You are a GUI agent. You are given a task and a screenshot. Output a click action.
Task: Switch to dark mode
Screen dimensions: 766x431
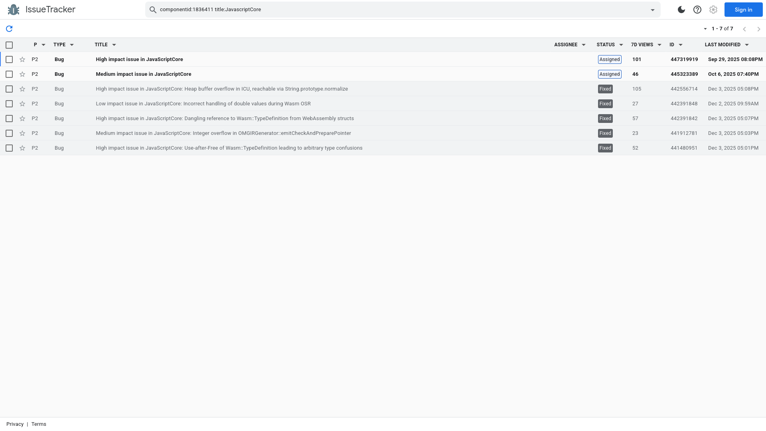(681, 10)
